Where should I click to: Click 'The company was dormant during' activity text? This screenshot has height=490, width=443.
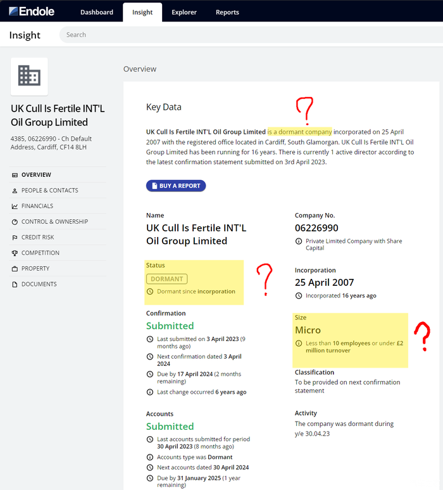(344, 423)
